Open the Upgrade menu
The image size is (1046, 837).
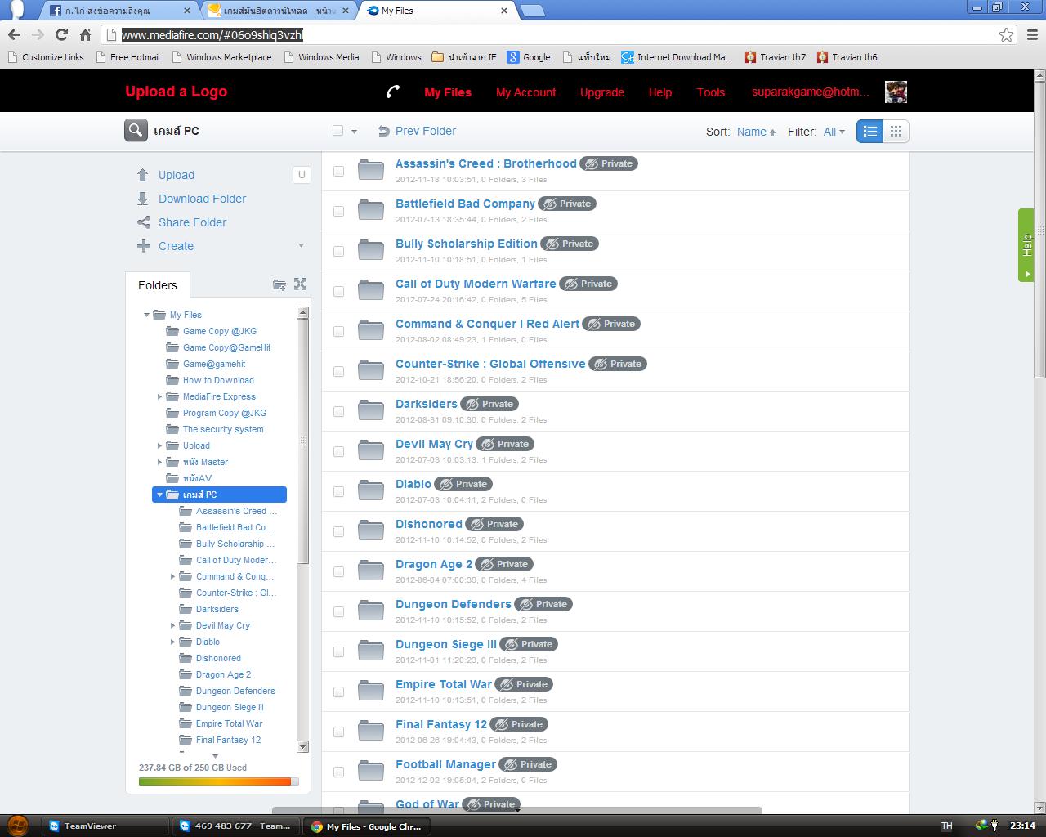tap(602, 92)
